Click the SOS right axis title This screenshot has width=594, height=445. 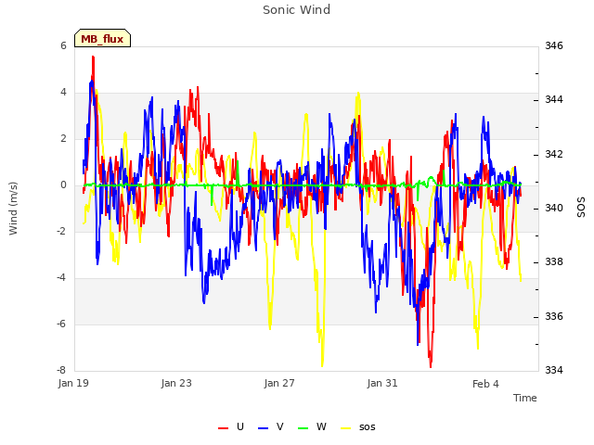pos(581,208)
